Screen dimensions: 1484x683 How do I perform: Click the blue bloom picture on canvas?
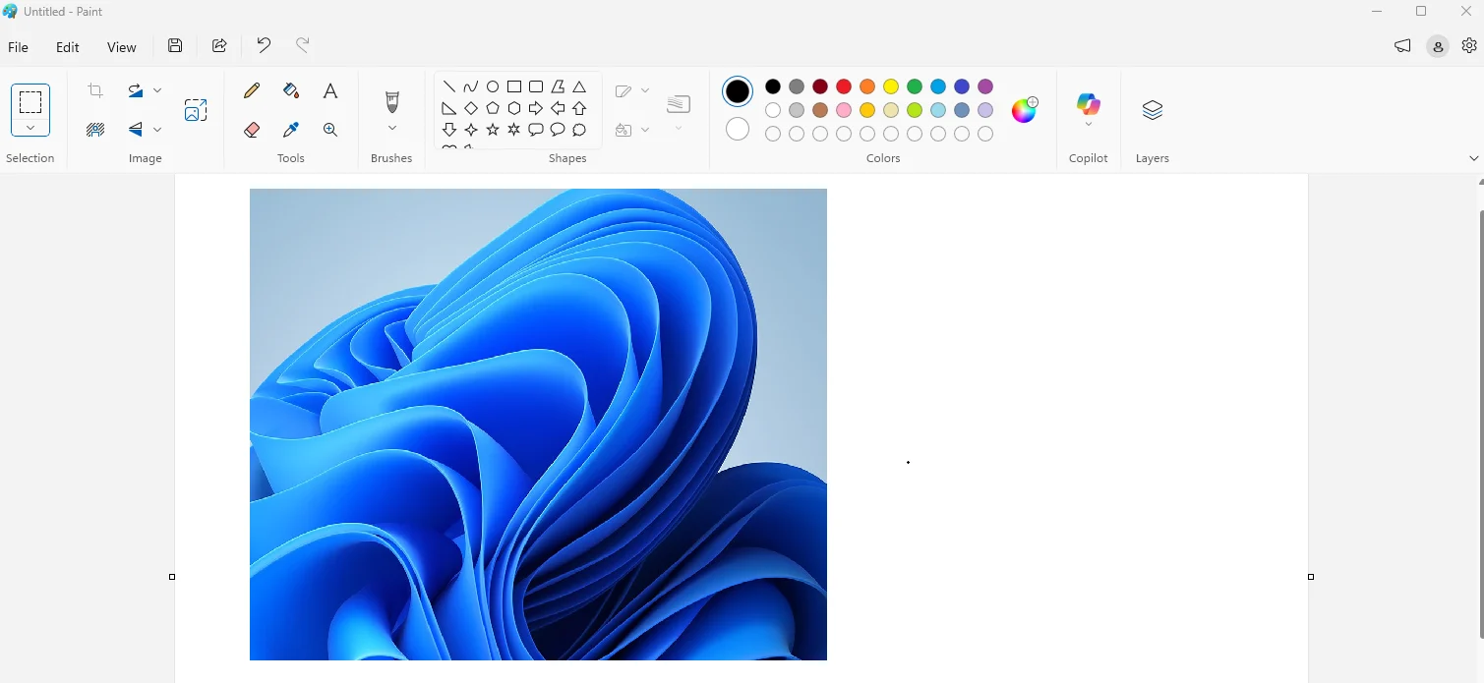[538, 425]
